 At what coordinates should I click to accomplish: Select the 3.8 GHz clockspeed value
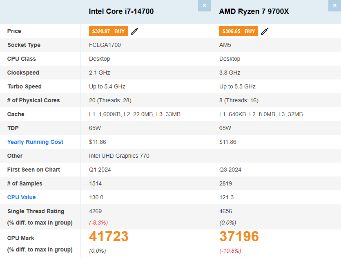coord(230,73)
